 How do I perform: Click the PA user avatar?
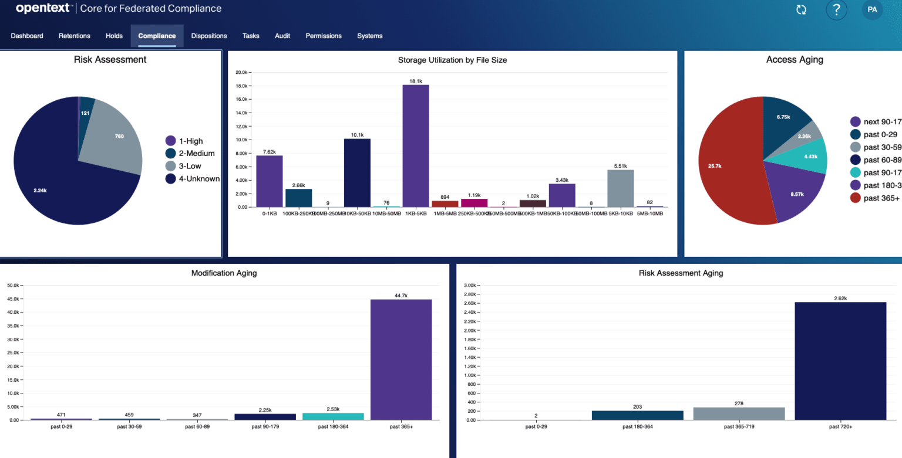point(872,9)
